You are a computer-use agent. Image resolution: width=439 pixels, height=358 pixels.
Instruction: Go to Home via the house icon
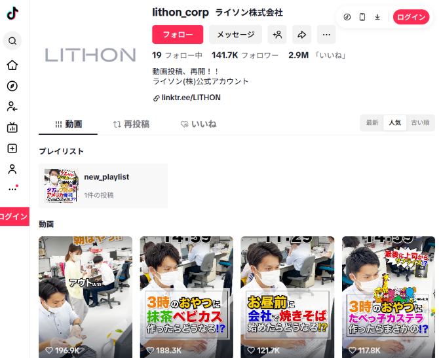click(12, 65)
